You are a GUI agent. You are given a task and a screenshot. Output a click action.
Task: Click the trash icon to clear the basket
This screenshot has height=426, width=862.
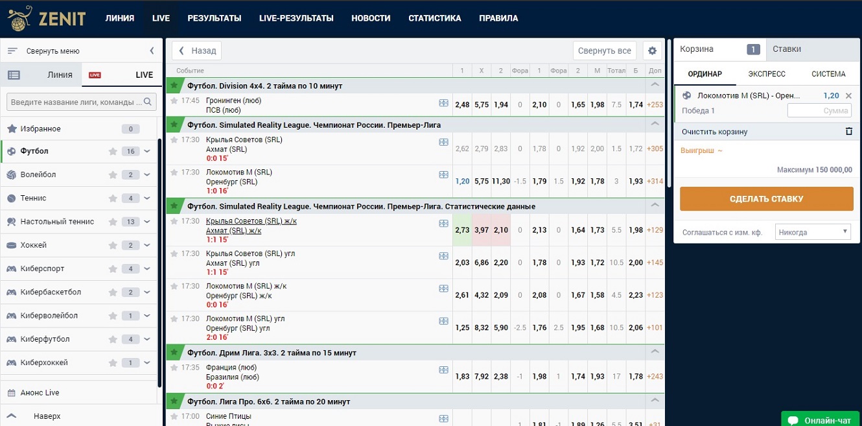tap(849, 132)
